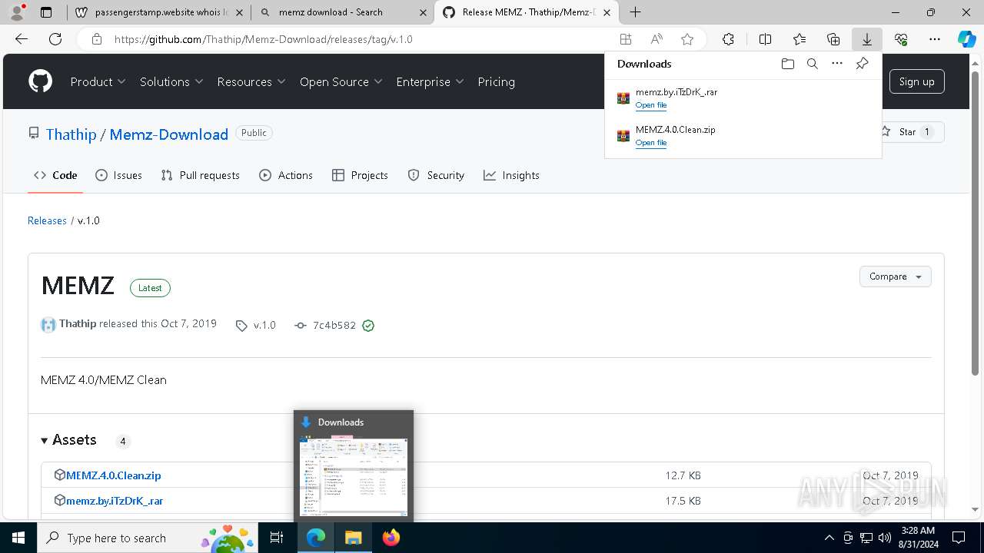The width and height of the screenshot is (984, 553).
Task: Open Actions tab
Action: [x=286, y=175]
